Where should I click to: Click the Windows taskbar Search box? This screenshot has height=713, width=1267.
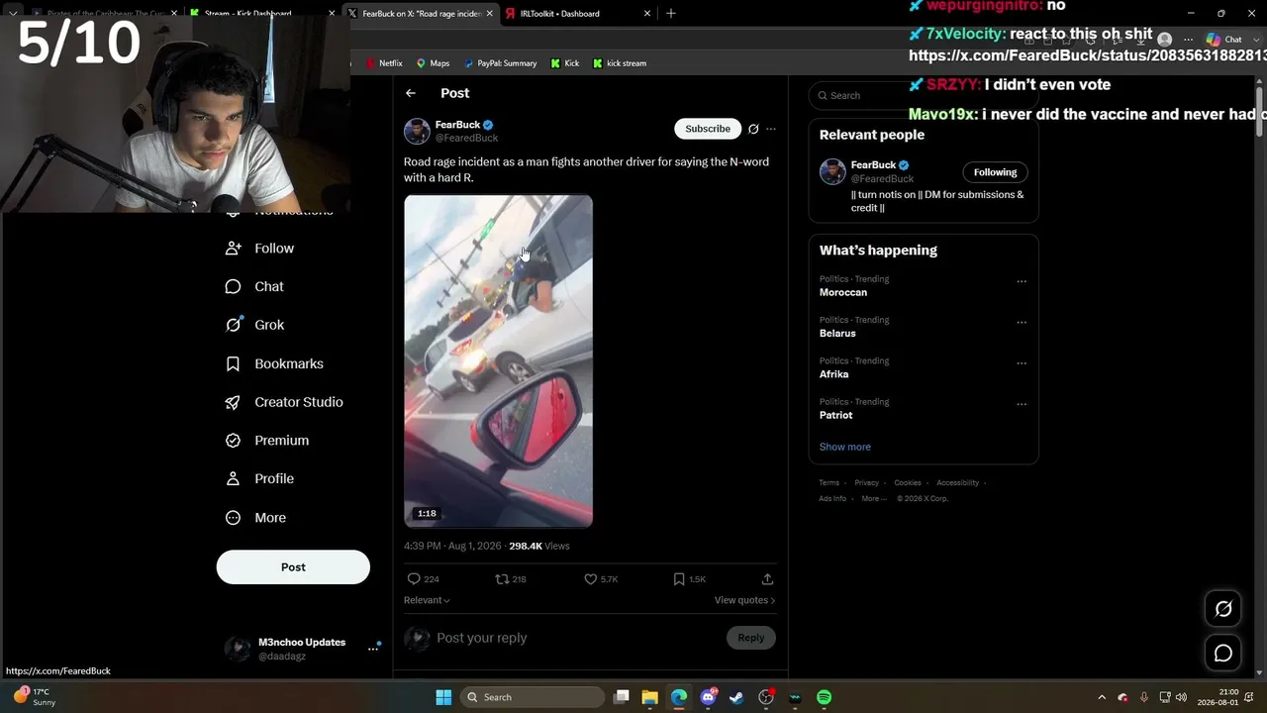tap(533, 697)
